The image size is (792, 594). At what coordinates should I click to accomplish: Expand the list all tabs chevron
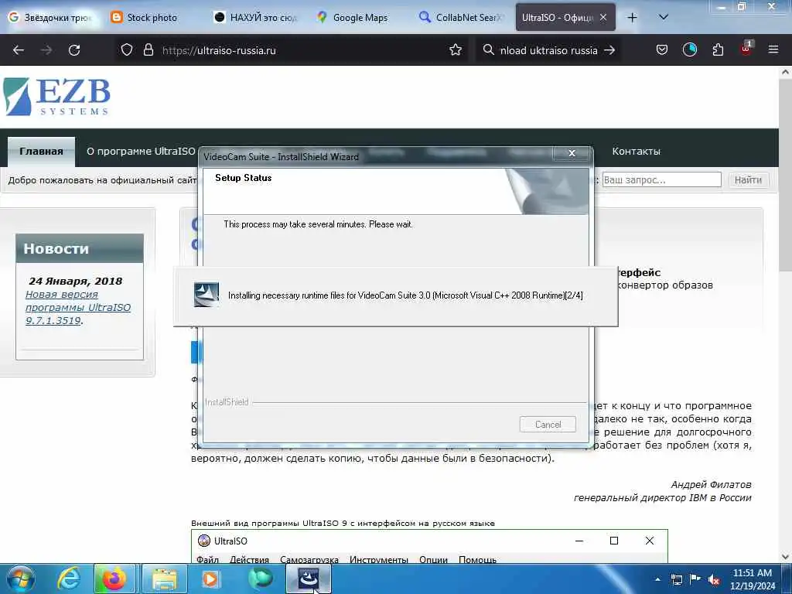664,17
